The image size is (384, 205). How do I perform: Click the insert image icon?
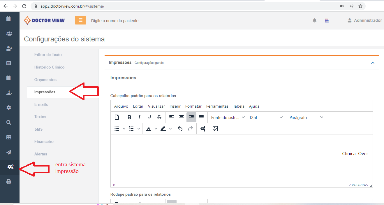(215, 129)
